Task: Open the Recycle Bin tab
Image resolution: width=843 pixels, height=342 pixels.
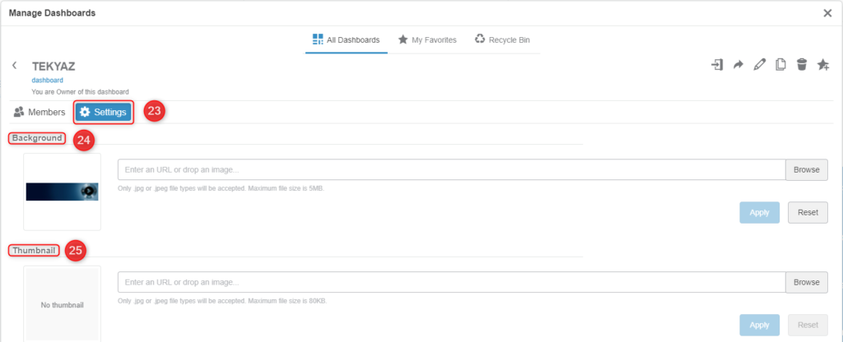Action: 503,39
